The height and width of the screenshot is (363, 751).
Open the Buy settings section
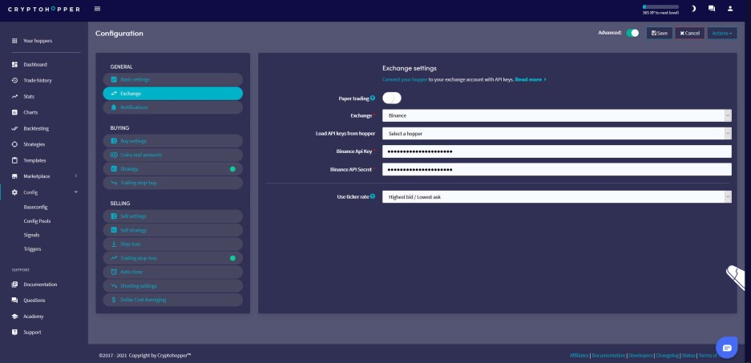tap(173, 141)
